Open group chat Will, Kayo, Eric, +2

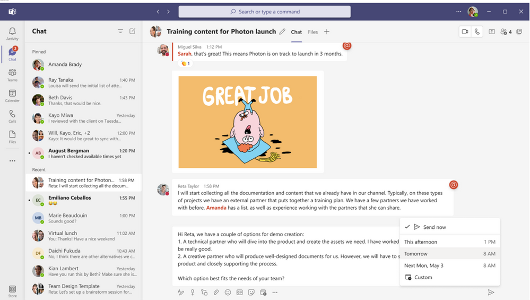tap(83, 135)
